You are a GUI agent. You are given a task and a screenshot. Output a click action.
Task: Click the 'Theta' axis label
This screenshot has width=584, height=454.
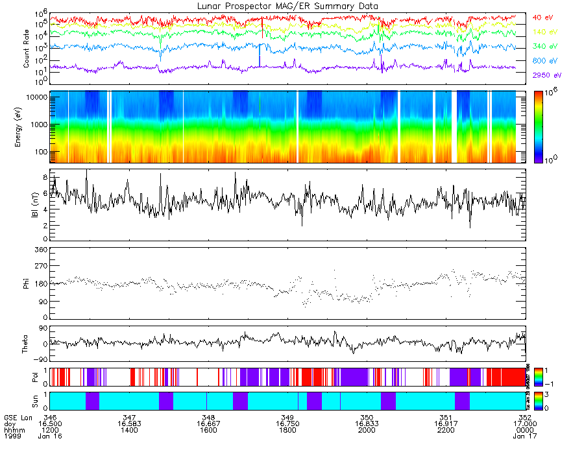click(25, 344)
